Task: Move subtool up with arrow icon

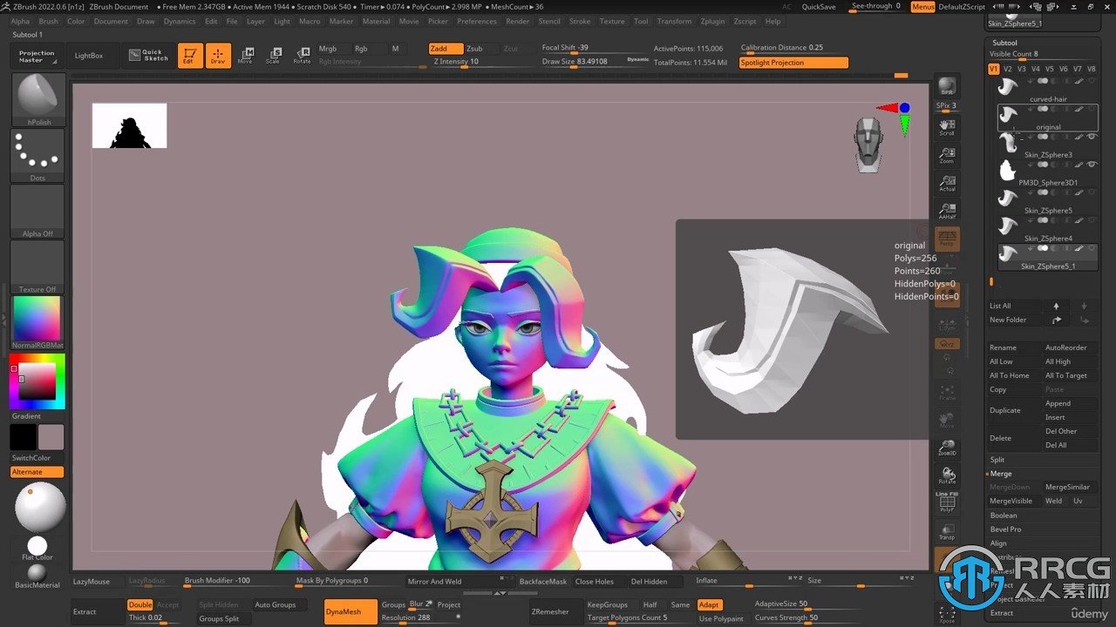Action: click(x=1056, y=306)
